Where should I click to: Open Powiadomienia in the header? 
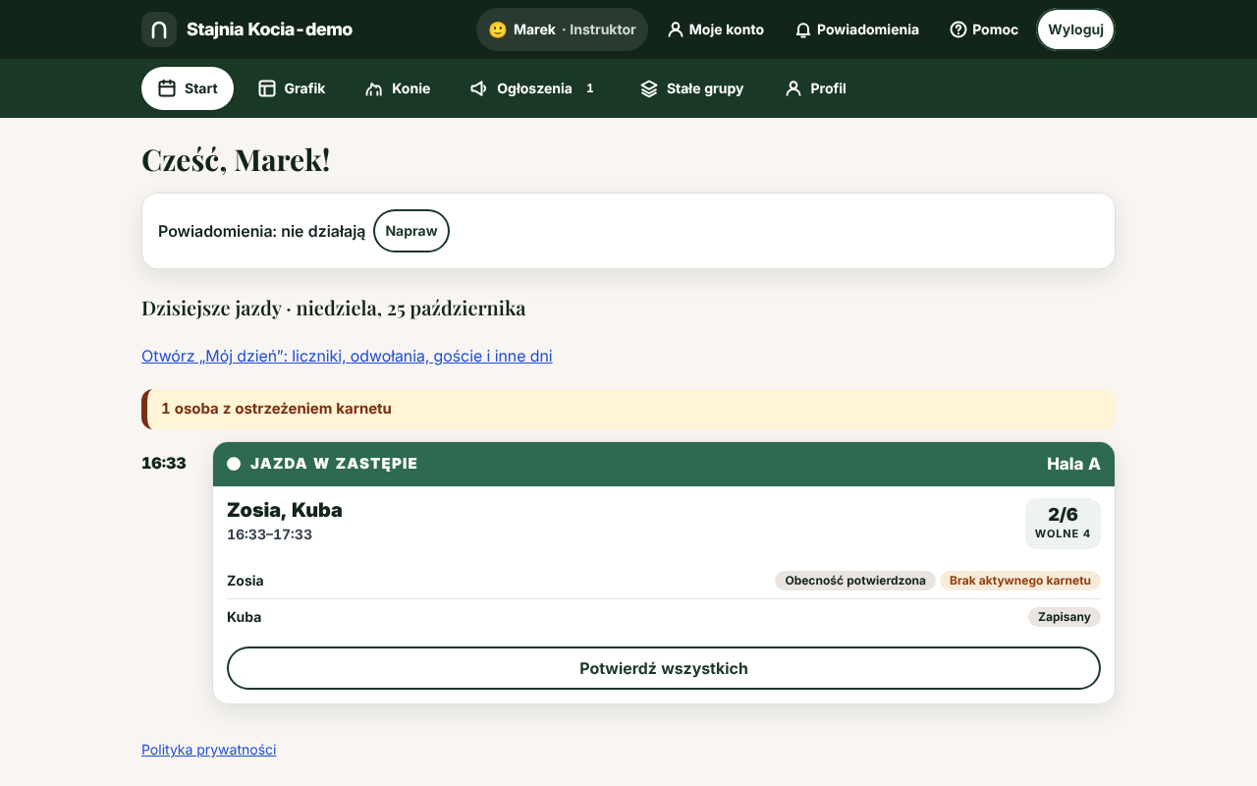coord(857,29)
